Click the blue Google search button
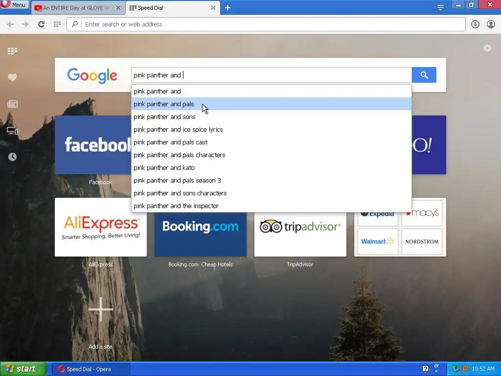The image size is (501, 376). pyautogui.click(x=424, y=75)
